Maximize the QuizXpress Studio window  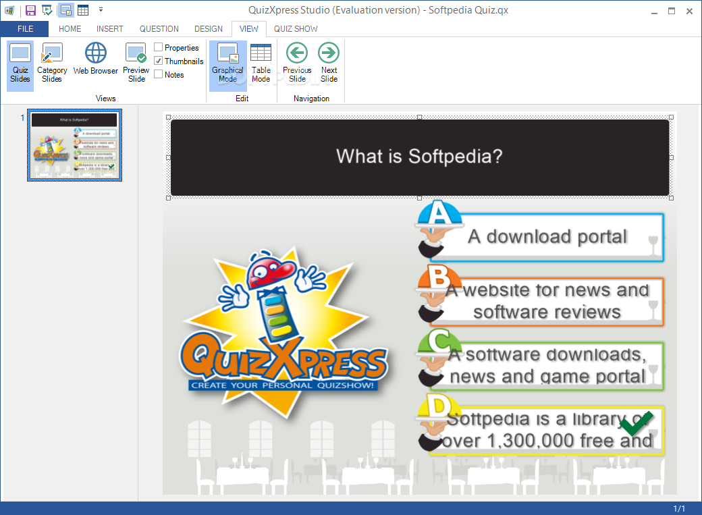coord(672,11)
